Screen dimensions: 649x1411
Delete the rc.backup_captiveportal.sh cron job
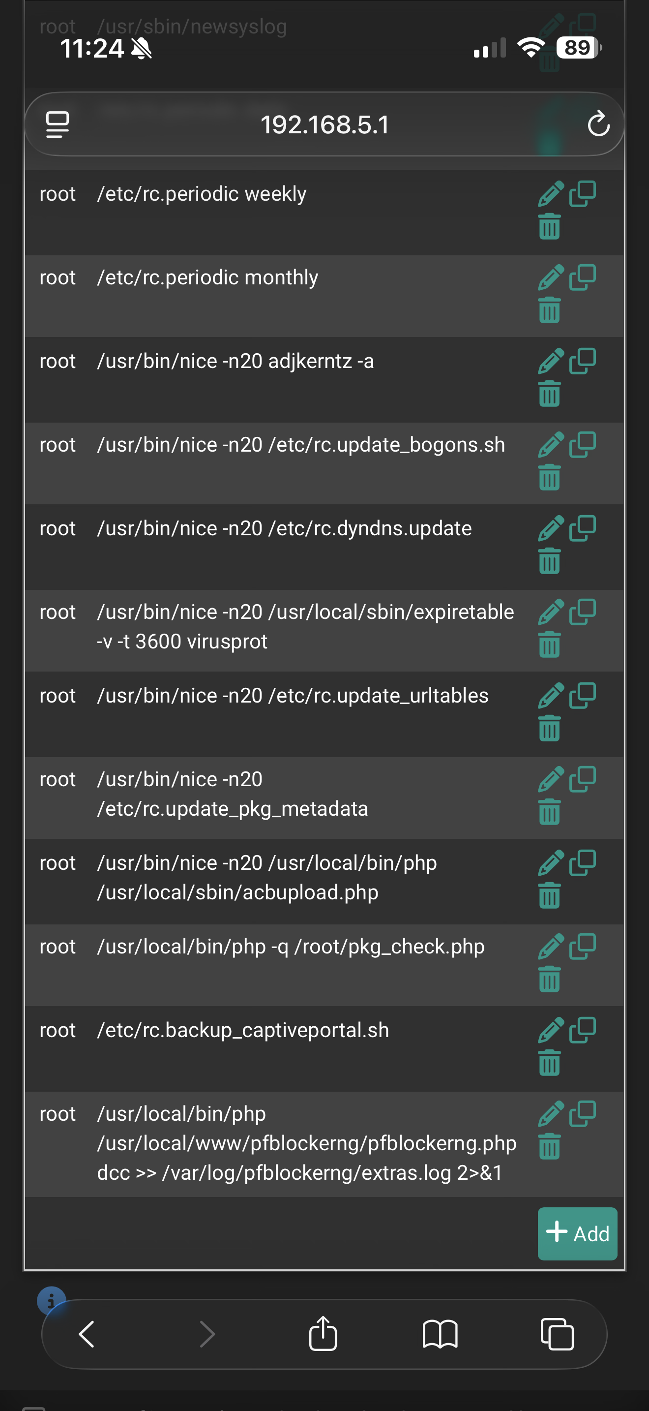tap(549, 1063)
